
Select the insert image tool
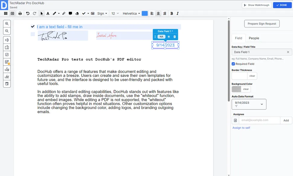(93, 14)
